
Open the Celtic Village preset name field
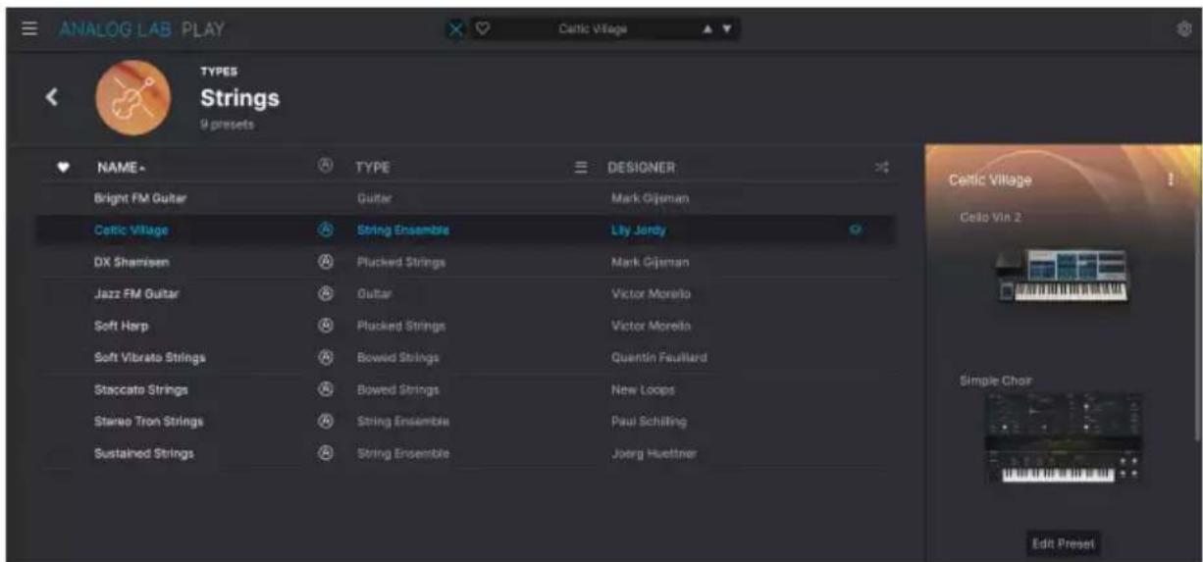tap(593, 29)
